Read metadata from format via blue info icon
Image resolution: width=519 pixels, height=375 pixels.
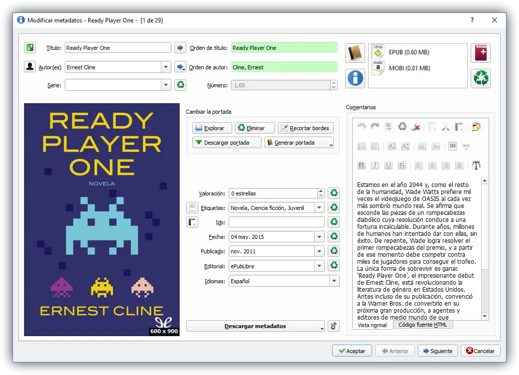[x=355, y=78]
